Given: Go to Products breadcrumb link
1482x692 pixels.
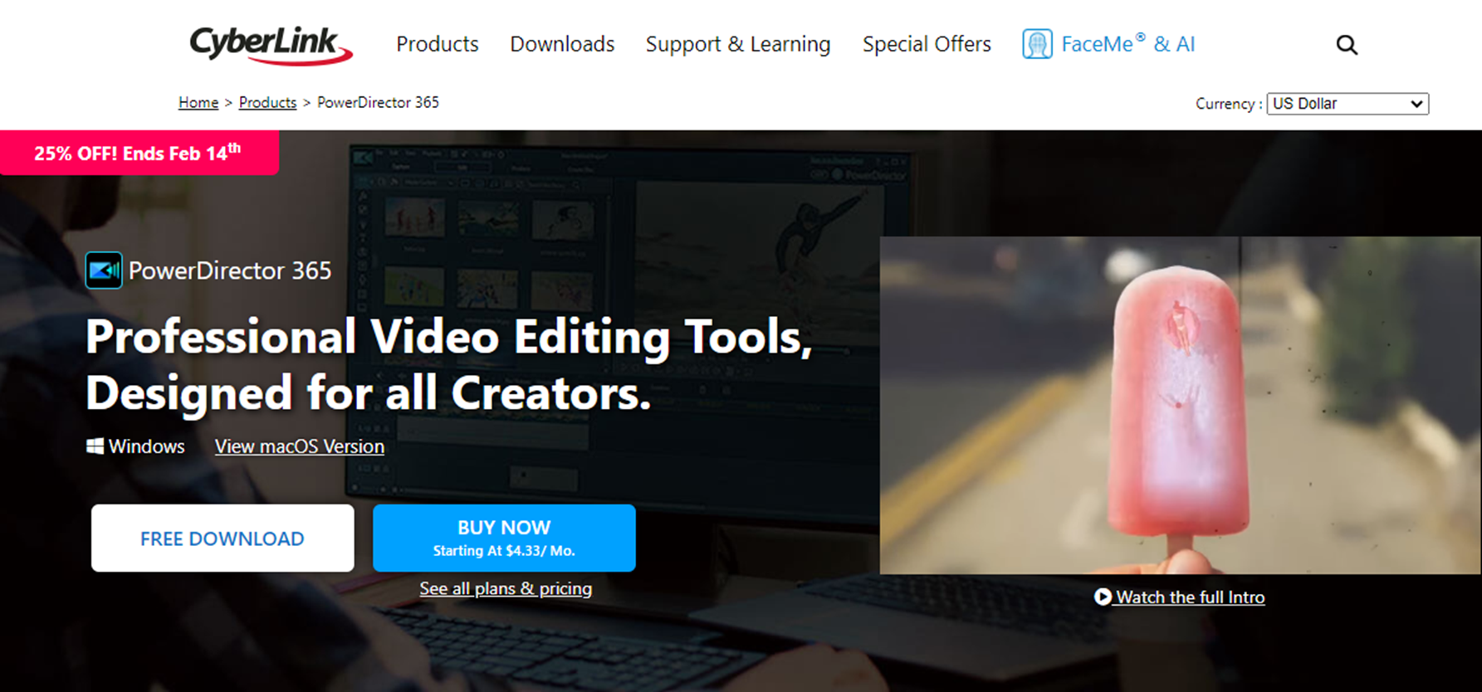Looking at the screenshot, I should pos(267,102).
